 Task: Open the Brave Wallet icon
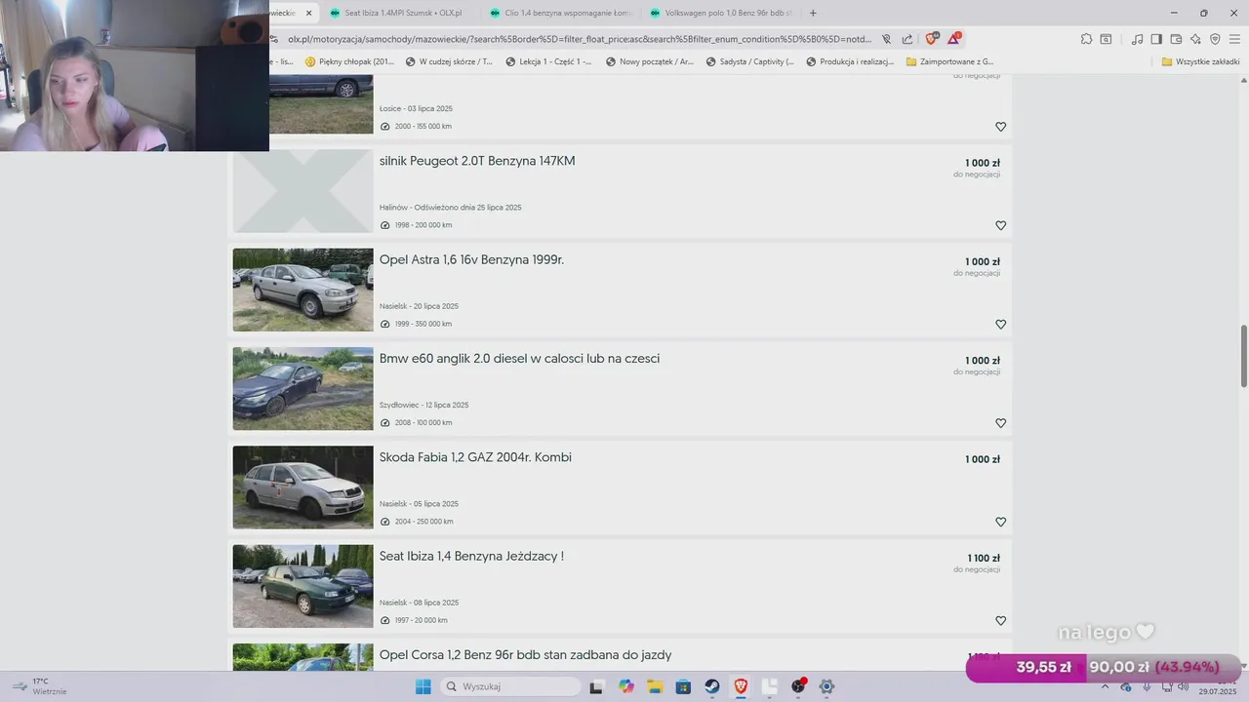pos(1176,39)
